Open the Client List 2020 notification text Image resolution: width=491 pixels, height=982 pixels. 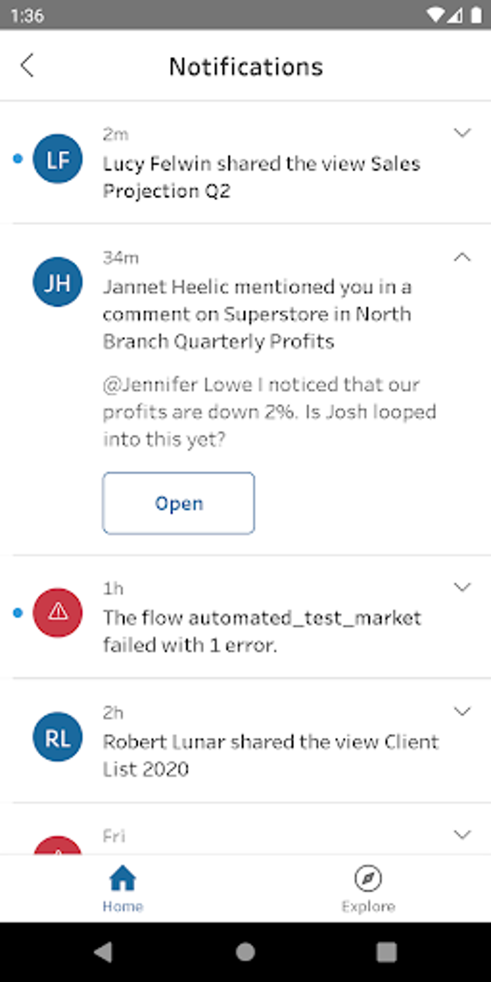(271, 755)
